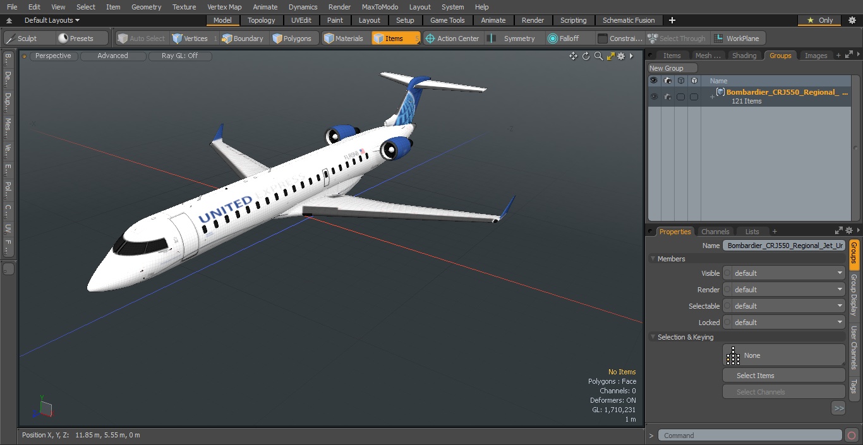The width and height of the screenshot is (863, 445).
Task: Expand the Bombardier_CRJ550 group with plus
Action: [x=712, y=97]
